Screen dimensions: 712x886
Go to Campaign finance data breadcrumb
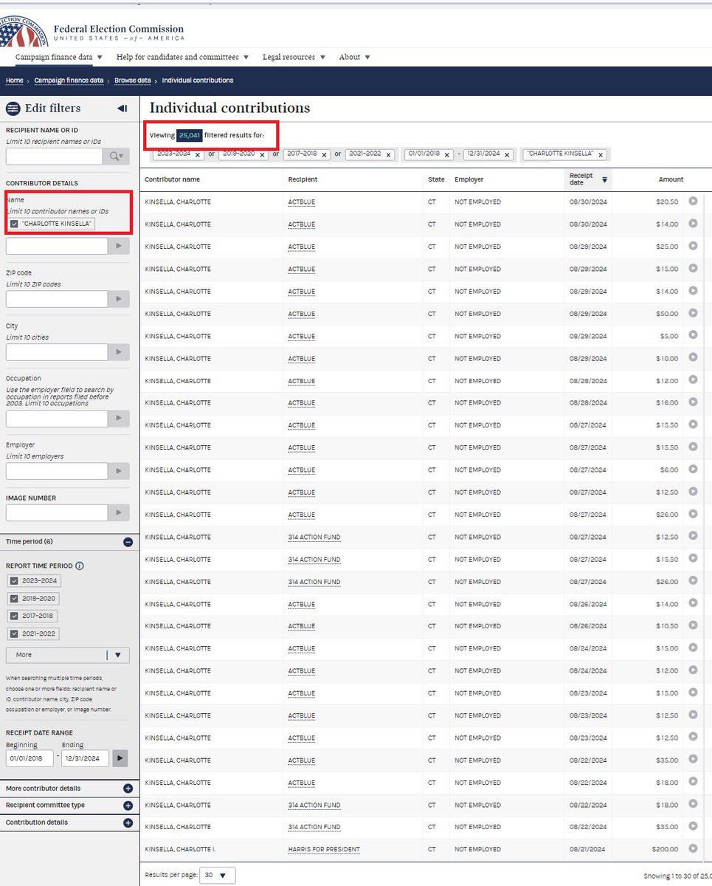pyautogui.click(x=69, y=80)
